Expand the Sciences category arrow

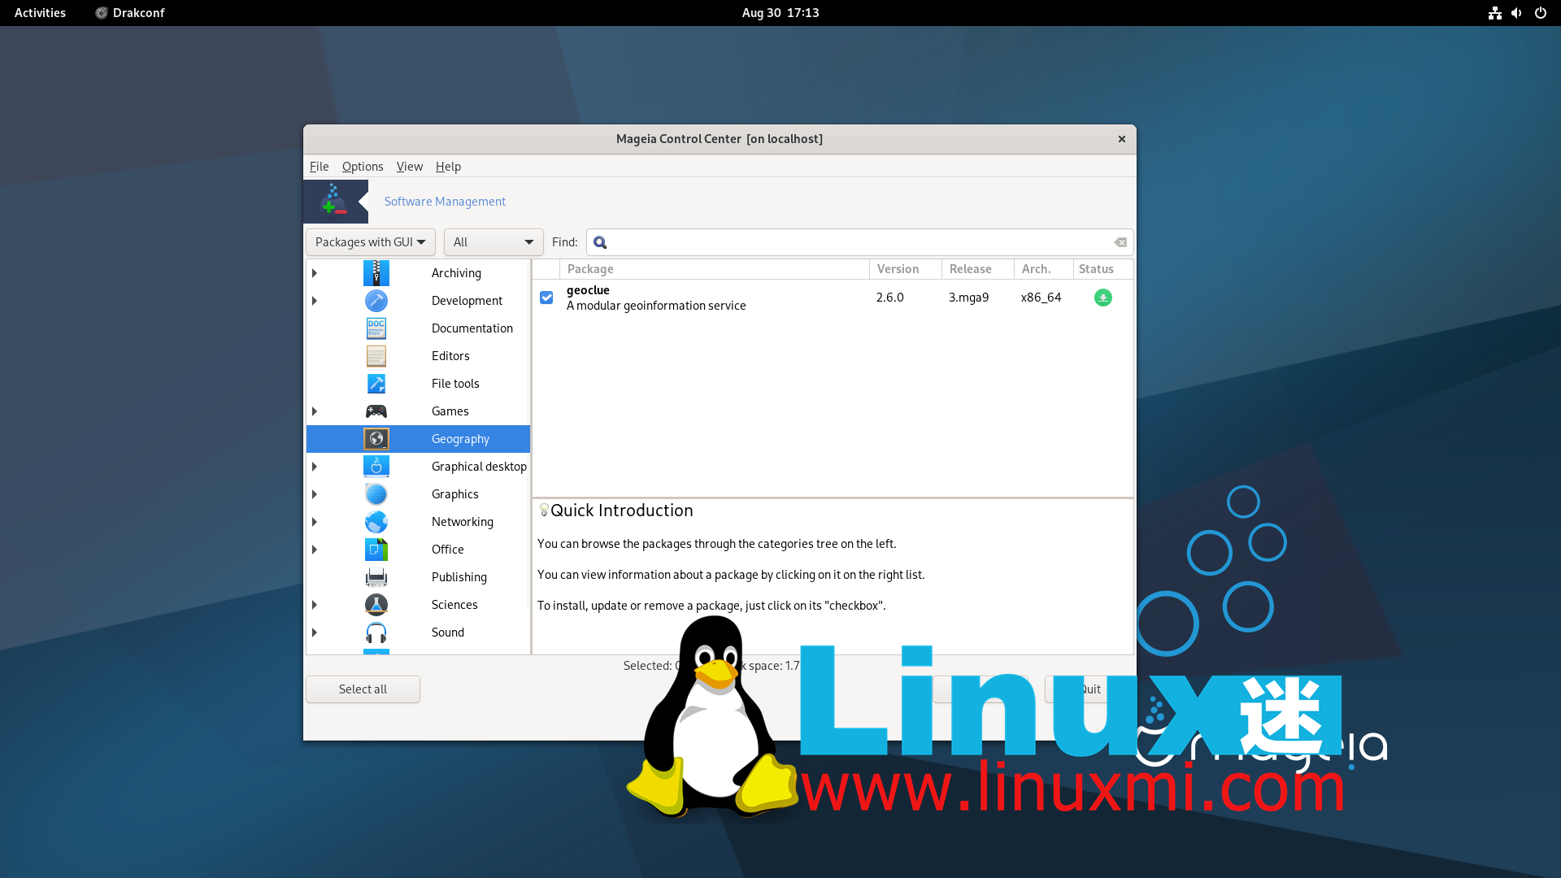315,605
